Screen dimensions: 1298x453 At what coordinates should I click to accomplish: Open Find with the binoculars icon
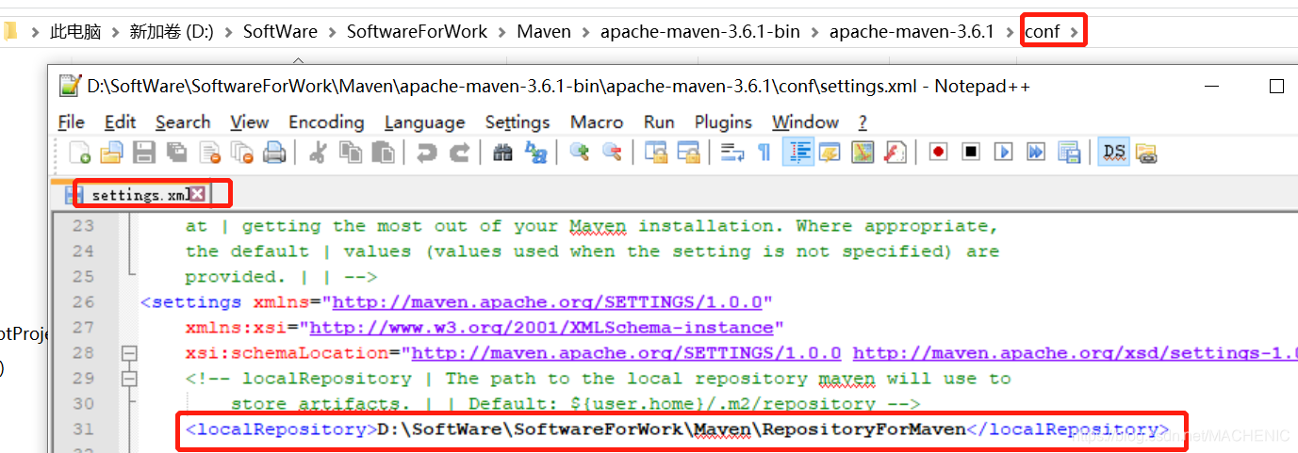[x=502, y=153]
